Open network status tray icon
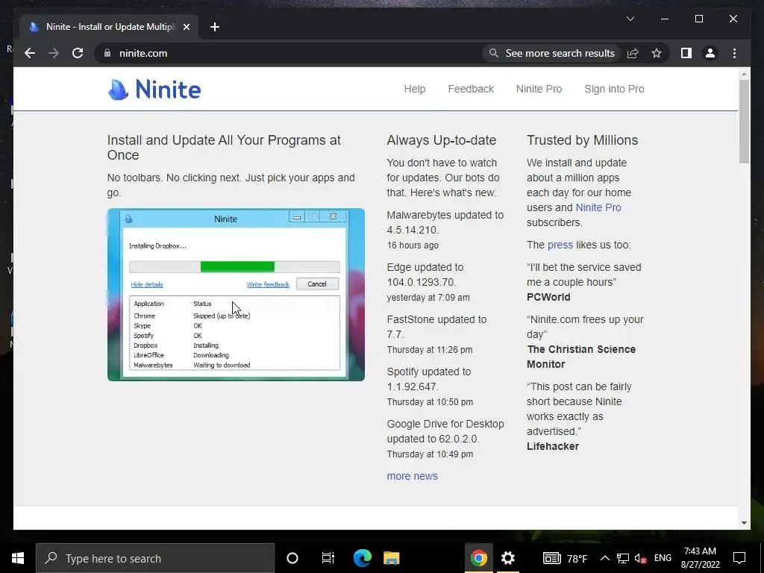 coord(623,558)
